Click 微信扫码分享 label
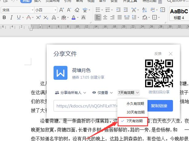Viewport: 189px width, 141px height. point(159,92)
